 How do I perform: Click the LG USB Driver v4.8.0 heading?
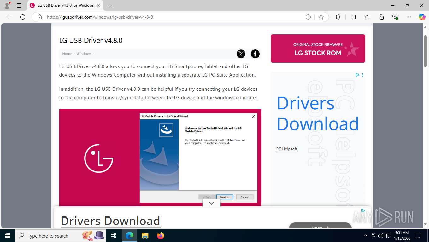pyautogui.click(x=91, y=40)
